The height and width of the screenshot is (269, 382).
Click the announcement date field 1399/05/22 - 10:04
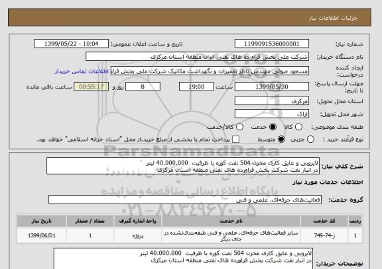(x=72, y=44)
